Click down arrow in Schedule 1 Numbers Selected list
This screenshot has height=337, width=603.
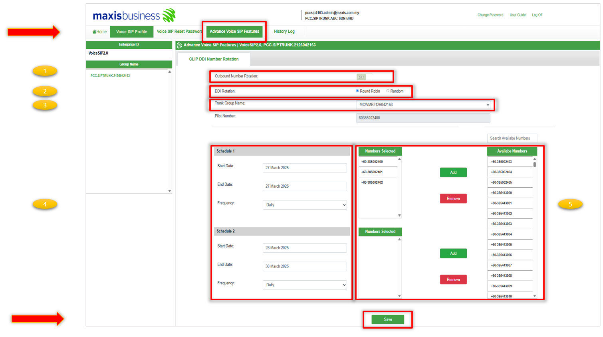(x=399, y=216)
